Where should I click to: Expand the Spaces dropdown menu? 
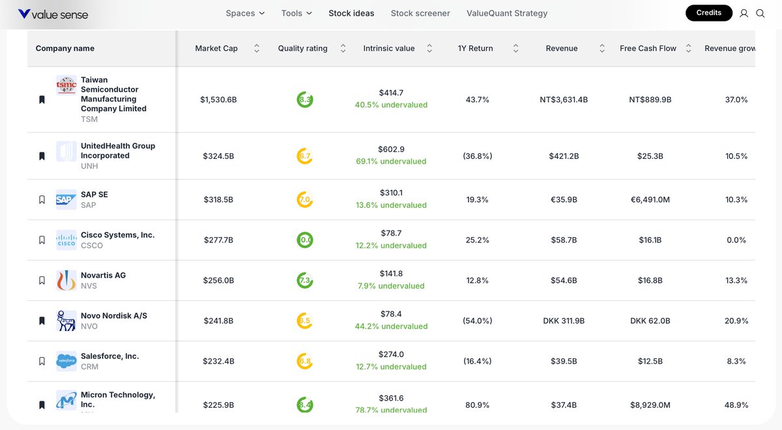pos(245,13)
